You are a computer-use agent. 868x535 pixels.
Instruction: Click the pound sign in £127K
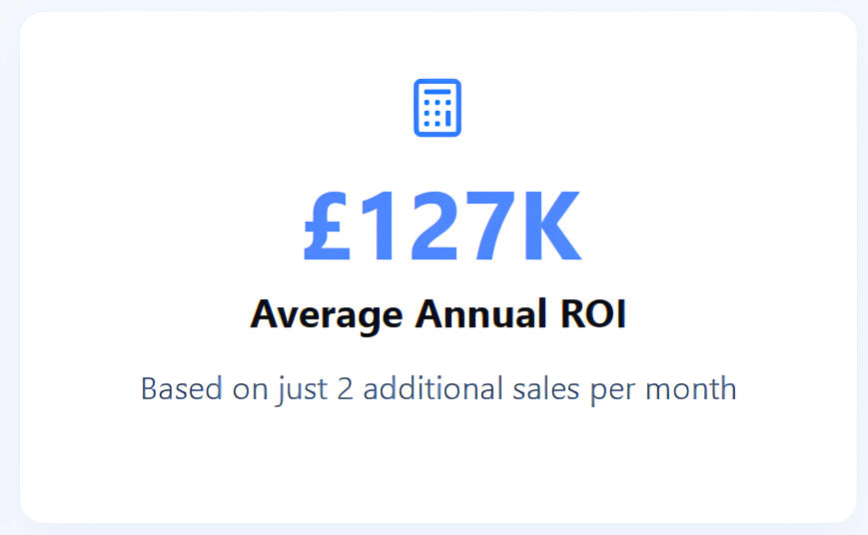[x=328, y=226]
